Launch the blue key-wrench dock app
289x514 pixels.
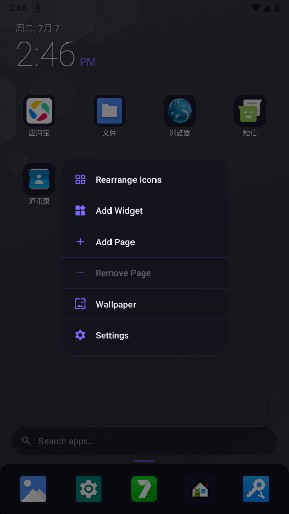point(256,489)
